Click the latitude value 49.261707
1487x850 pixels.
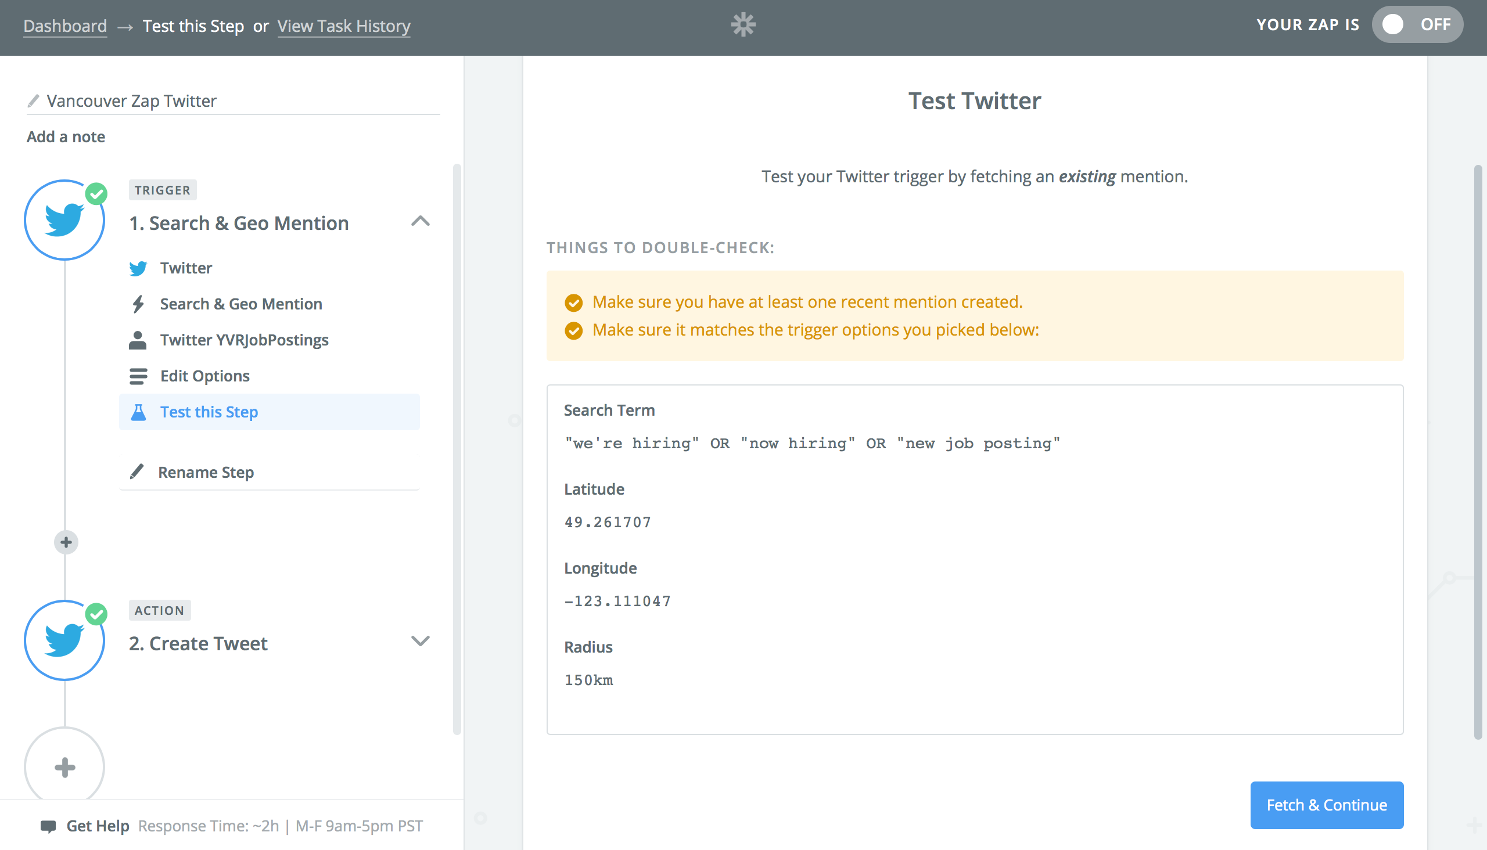[608, 523]
